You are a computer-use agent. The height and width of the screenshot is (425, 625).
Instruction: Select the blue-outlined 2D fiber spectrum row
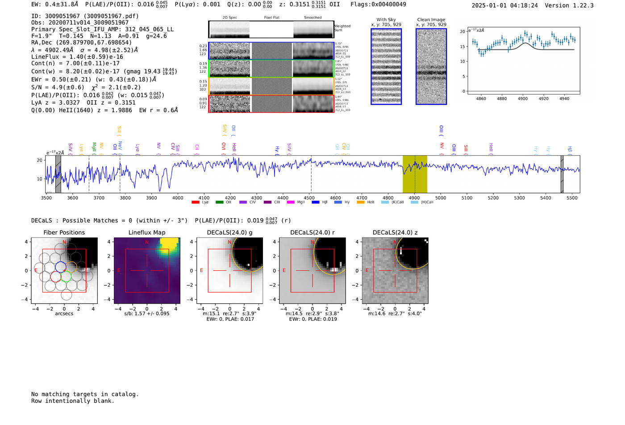pos(271,51)
